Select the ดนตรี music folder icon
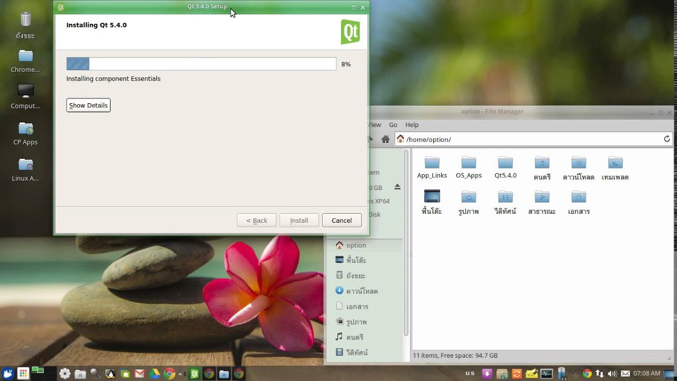This screenshot has height=381, width=677. pos(542,162)
